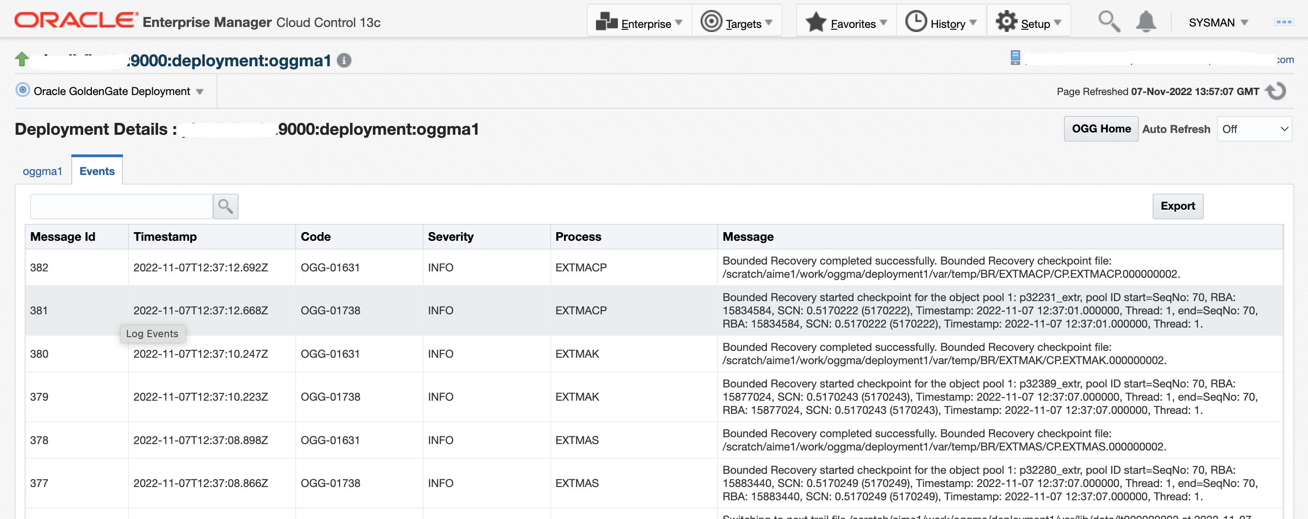1308x519 pixels.
Task: Open the three-dots overflow menu icon
Action: (x=1284, y=22)
